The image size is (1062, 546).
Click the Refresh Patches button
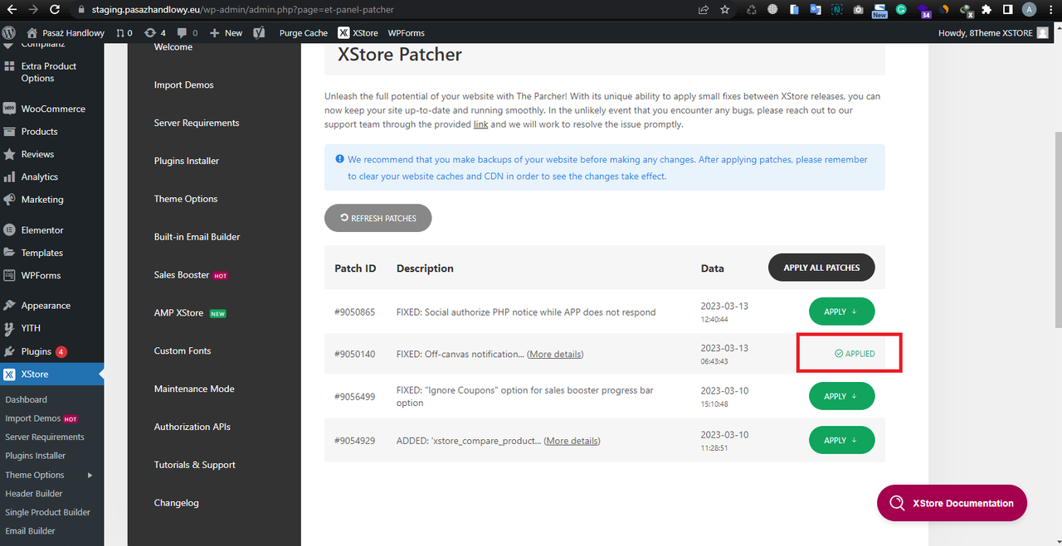click(378, 218)
